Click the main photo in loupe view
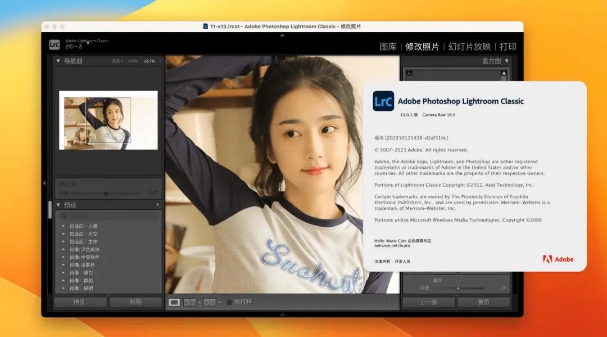Viewport: 607px width, 337px height. 282,174
